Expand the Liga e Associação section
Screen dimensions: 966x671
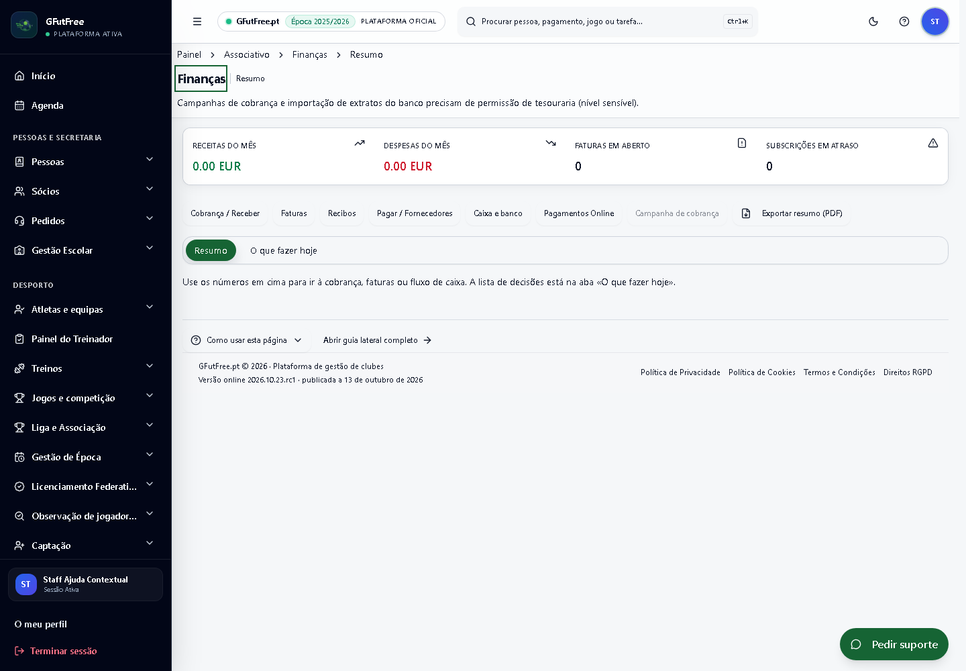coord(150,425)
